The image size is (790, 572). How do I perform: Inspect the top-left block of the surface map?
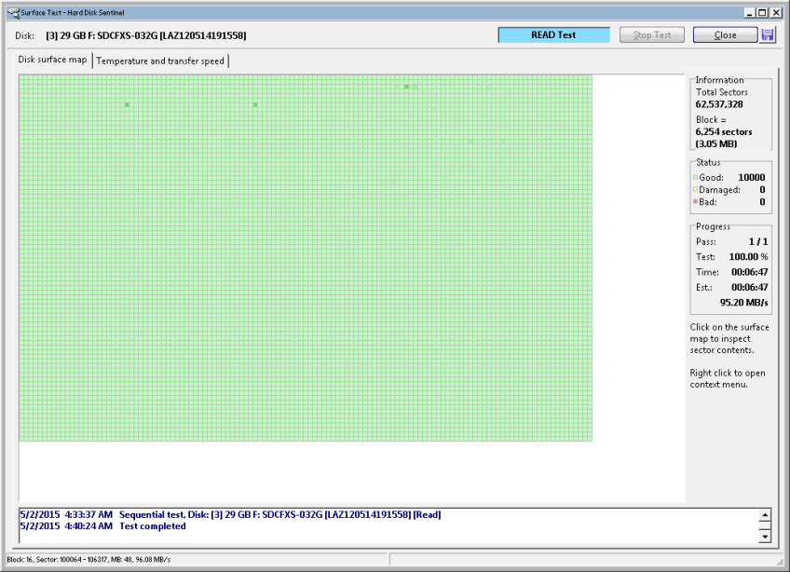(22, 78)
